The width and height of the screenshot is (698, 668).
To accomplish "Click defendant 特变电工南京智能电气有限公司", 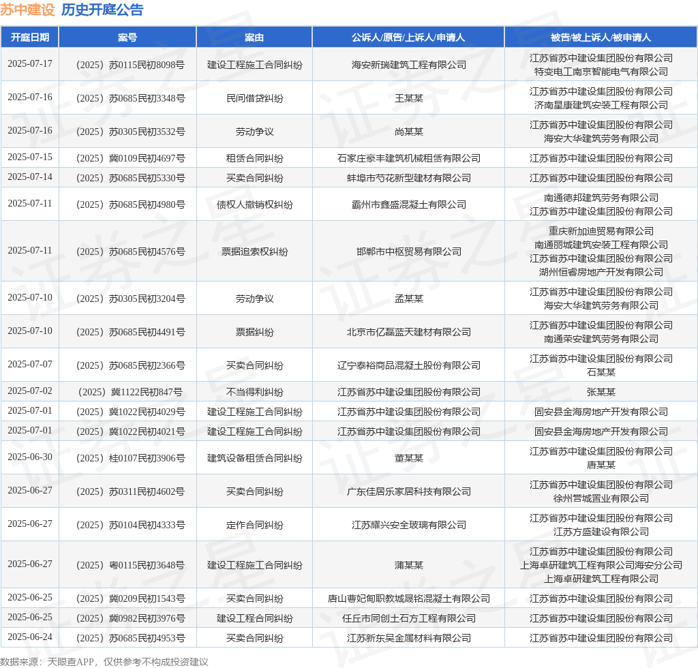I will click(x=601, y=72).
